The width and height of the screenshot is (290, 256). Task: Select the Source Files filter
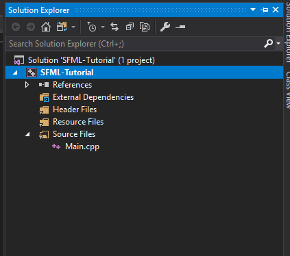point(74,134)
